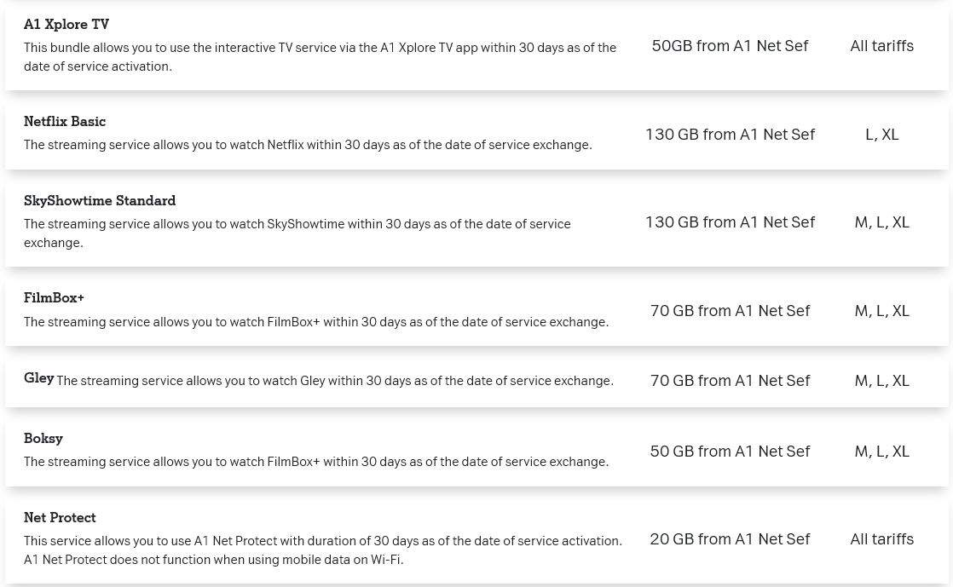
Task: Click the FilmBox+ service name
Action: coord(54,298)
